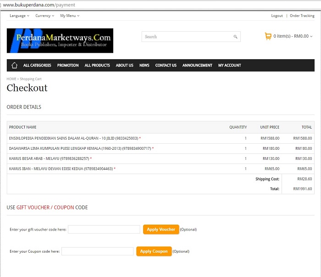Click the Shopping Cart breadcrumb link

pos(31,79)
